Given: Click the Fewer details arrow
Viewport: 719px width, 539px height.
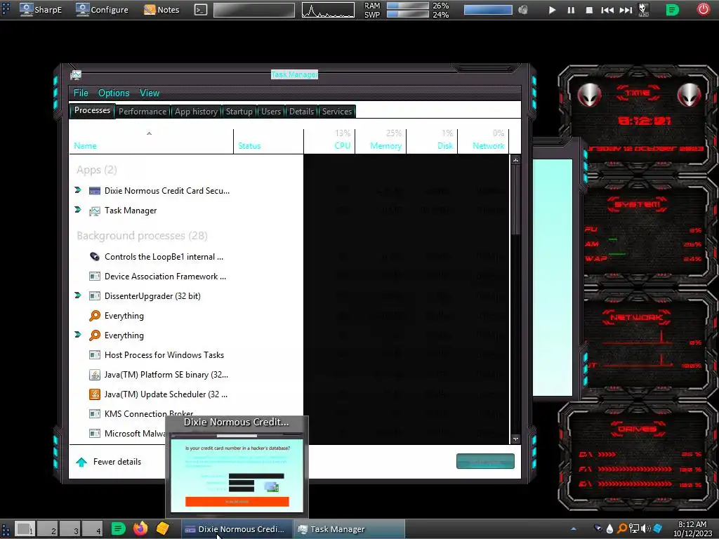Looking at the screenshot, I should pyautogui.click(x=81, y=462).
